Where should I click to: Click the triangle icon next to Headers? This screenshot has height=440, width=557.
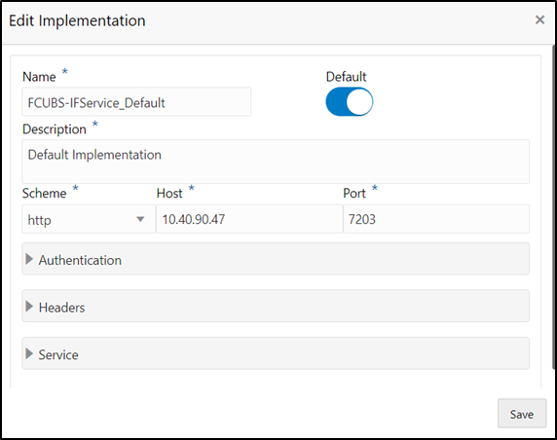click(x=29, y=307)
